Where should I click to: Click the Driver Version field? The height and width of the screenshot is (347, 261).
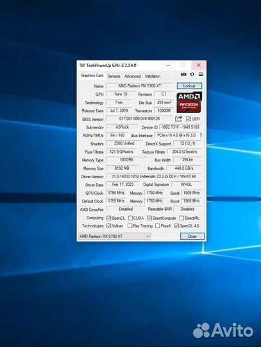point(154,176)
